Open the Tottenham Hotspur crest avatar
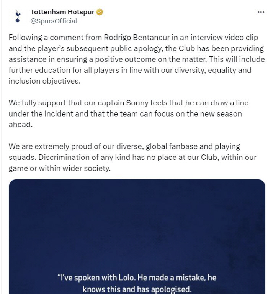The width and height of the screenshot is (268, 294). 18,16
